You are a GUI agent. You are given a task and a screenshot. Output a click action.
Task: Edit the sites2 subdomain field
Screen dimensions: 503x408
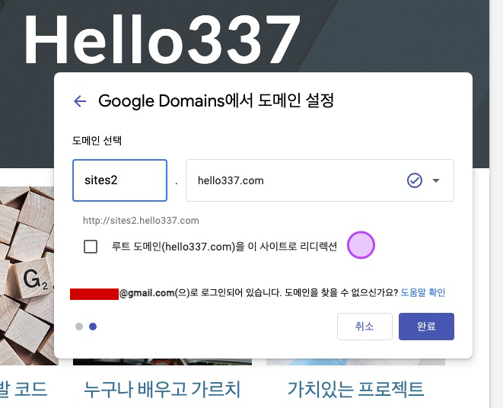(119, 180)
